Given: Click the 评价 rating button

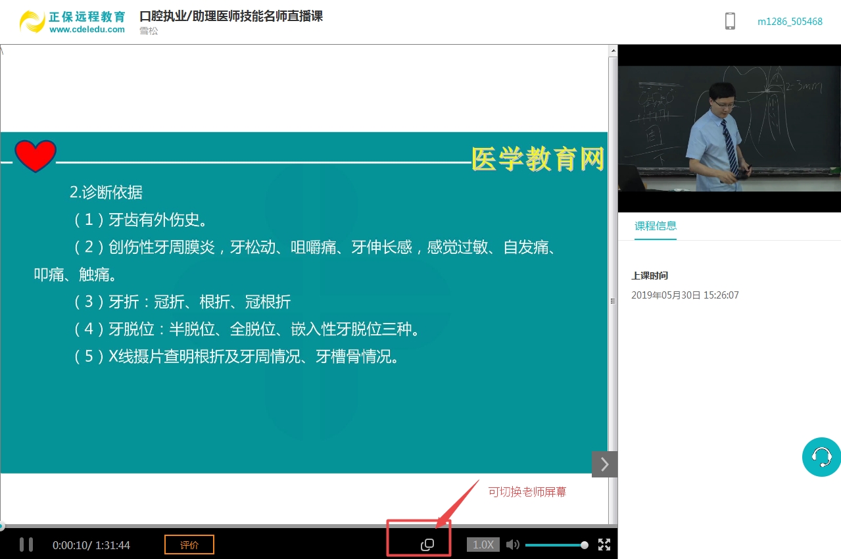Looking at the screenshot, I should (189, 545).
